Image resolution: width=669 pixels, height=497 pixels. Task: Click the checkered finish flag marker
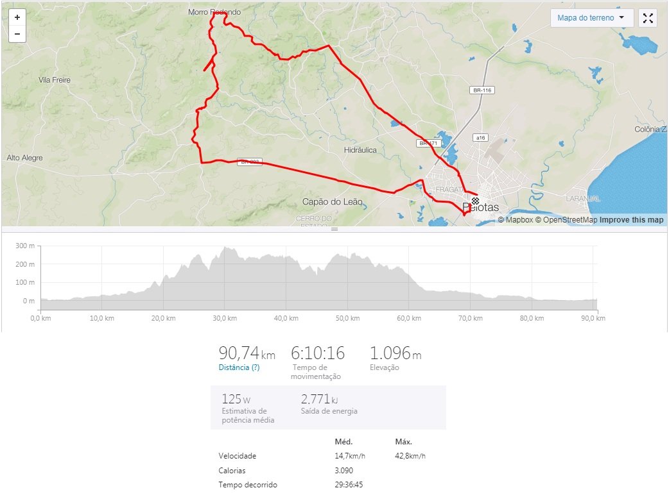point(475,200)
